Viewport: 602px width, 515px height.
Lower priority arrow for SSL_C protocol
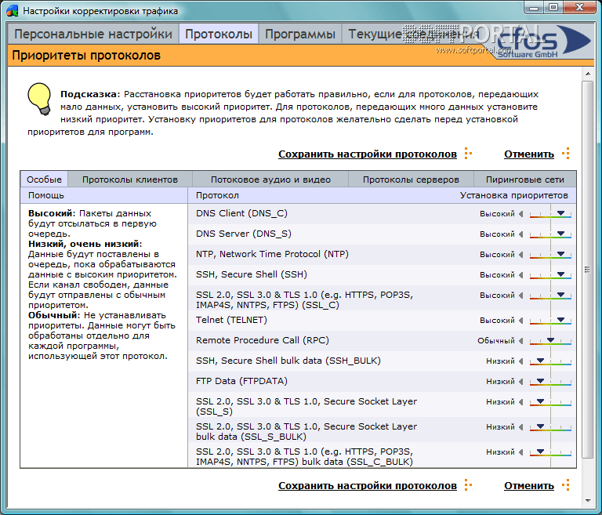[521, 296]
